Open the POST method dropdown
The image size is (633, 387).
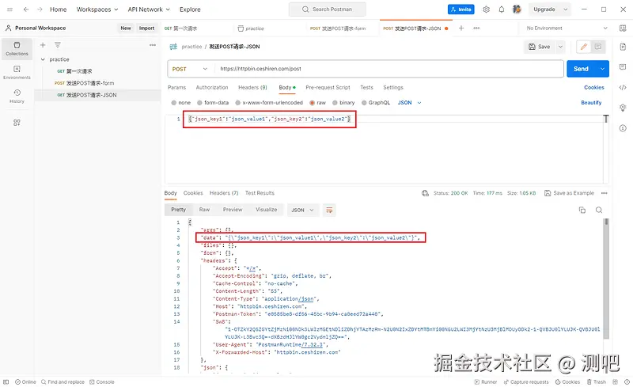pos(190,69)
